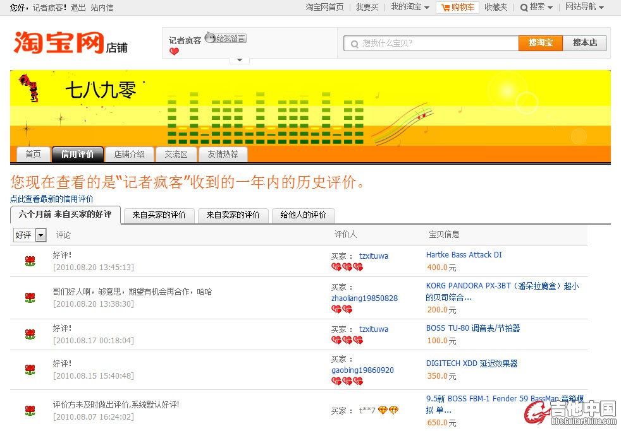The image size is (621, 431).
Task: Open the 首页 shop tab
Action: 34,155
